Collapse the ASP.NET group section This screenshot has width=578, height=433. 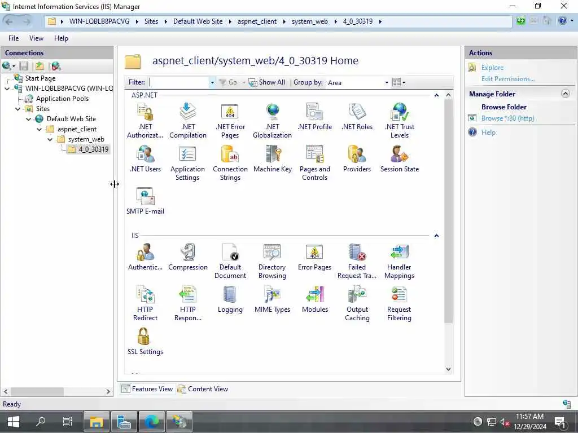click(x=436, y=95)
